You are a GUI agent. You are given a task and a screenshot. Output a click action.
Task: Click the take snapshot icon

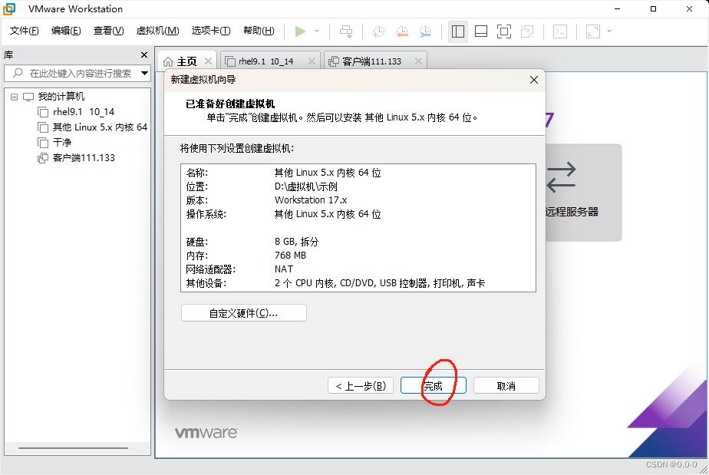(378, 31)
